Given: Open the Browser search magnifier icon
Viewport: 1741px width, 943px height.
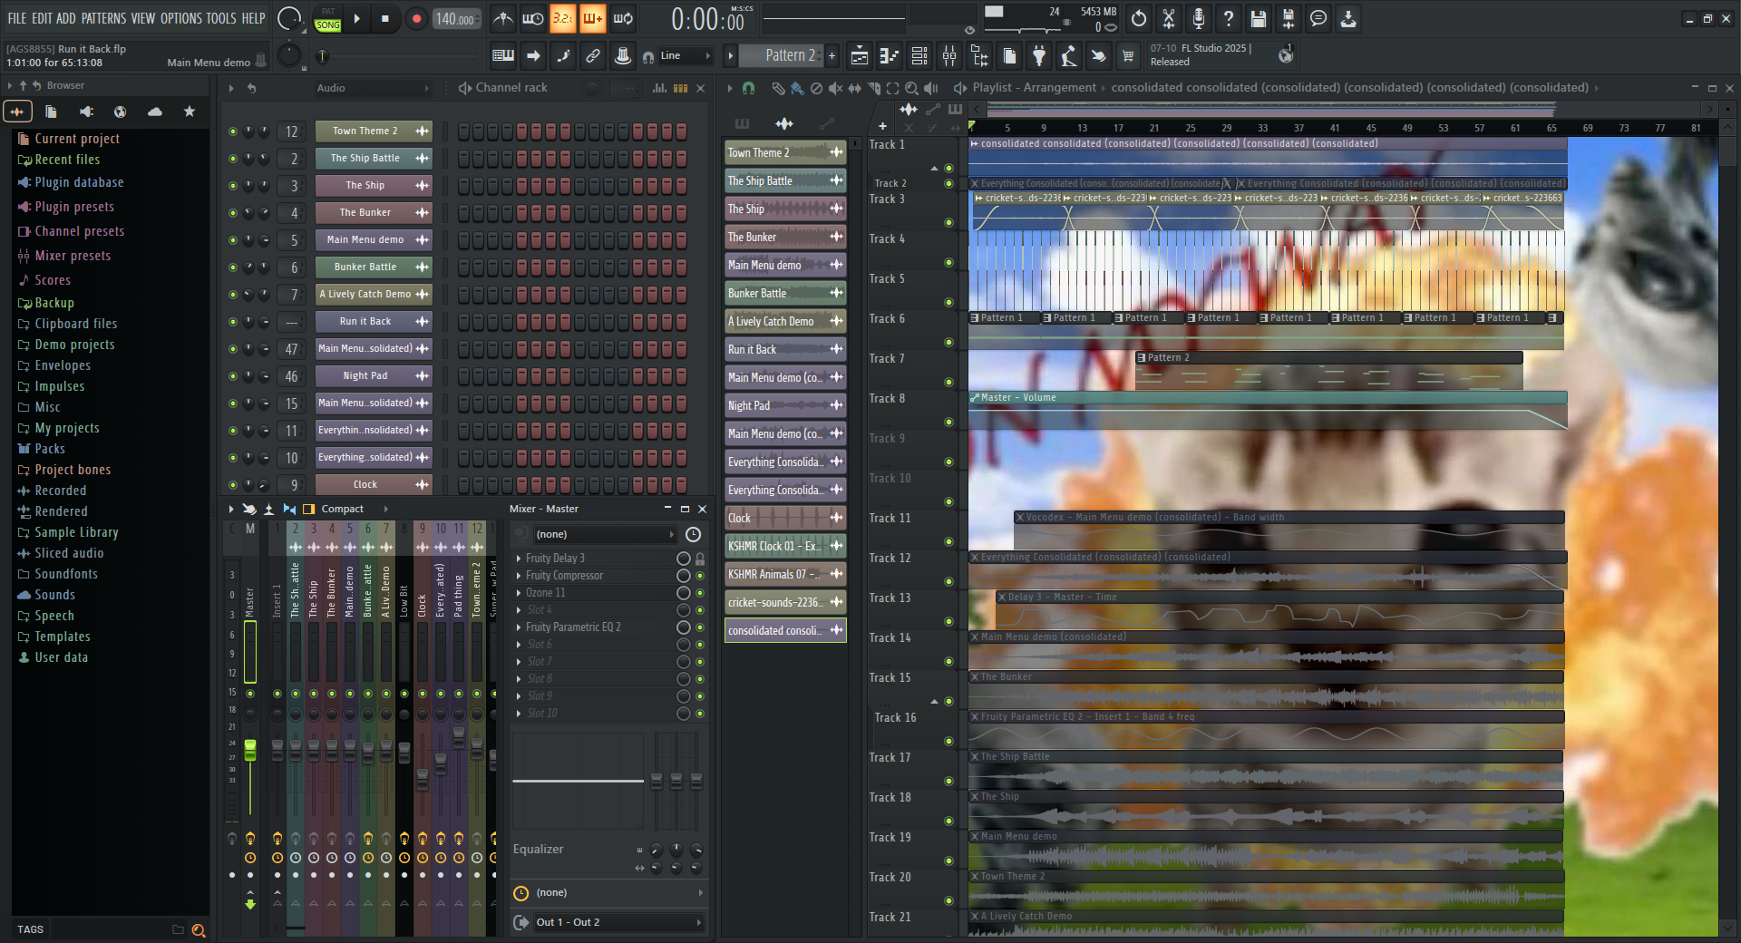Looking at the screenshot, I should tap(199, 929).
